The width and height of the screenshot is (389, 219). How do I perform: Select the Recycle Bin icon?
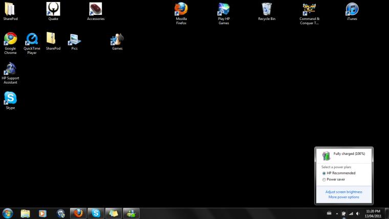point(267,11)
